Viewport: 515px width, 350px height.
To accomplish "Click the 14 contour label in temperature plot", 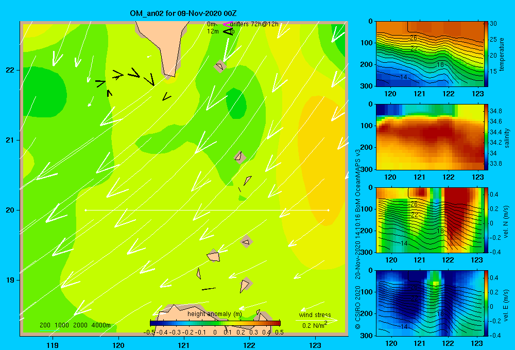I will [x=404, y=77].
